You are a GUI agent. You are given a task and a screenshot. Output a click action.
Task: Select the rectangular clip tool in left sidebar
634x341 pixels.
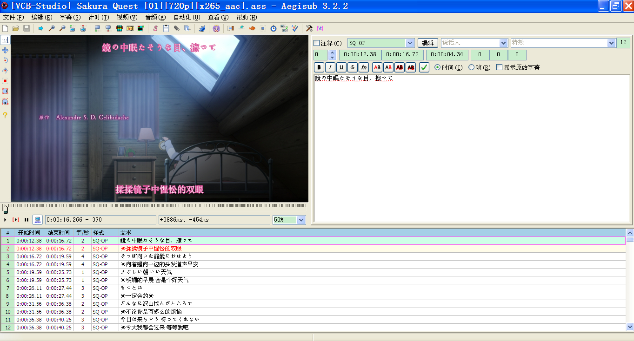[x=5, y=91]
